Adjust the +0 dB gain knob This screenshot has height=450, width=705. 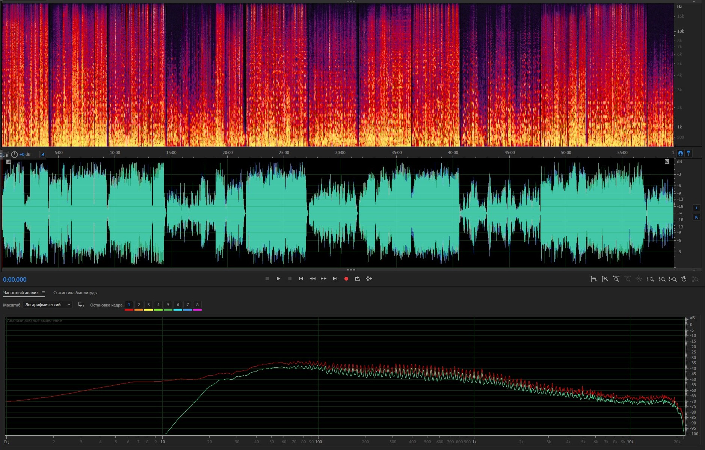click(14, 154)
